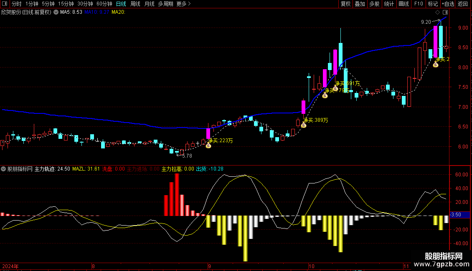
Task: Click the 主力拉高: 0.00 label
Action: point(178,169)
